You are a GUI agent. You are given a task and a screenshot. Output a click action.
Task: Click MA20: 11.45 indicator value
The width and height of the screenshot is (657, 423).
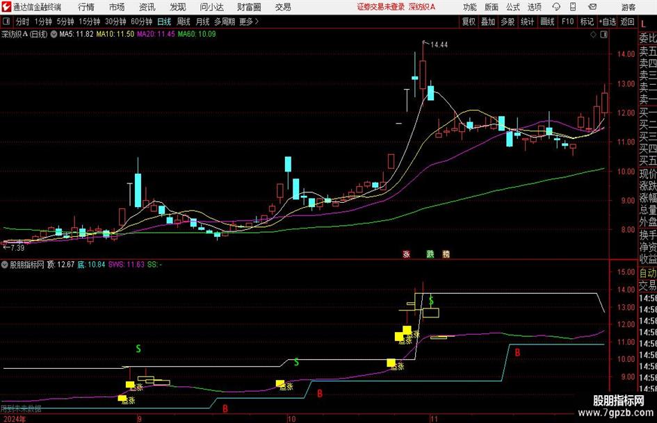[x=156, y=34]
